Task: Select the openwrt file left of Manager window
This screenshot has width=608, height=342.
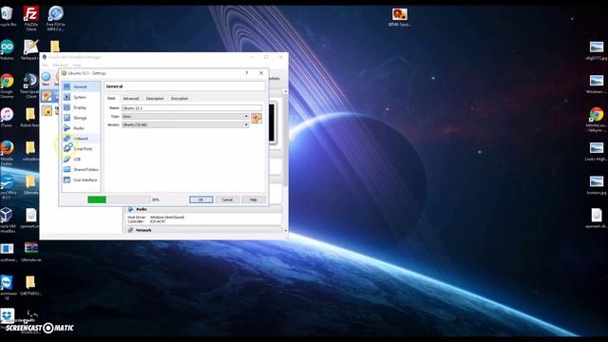Action: 30,218
